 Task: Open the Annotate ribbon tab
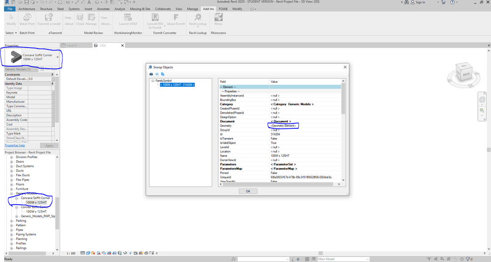[x=103, y=9]
